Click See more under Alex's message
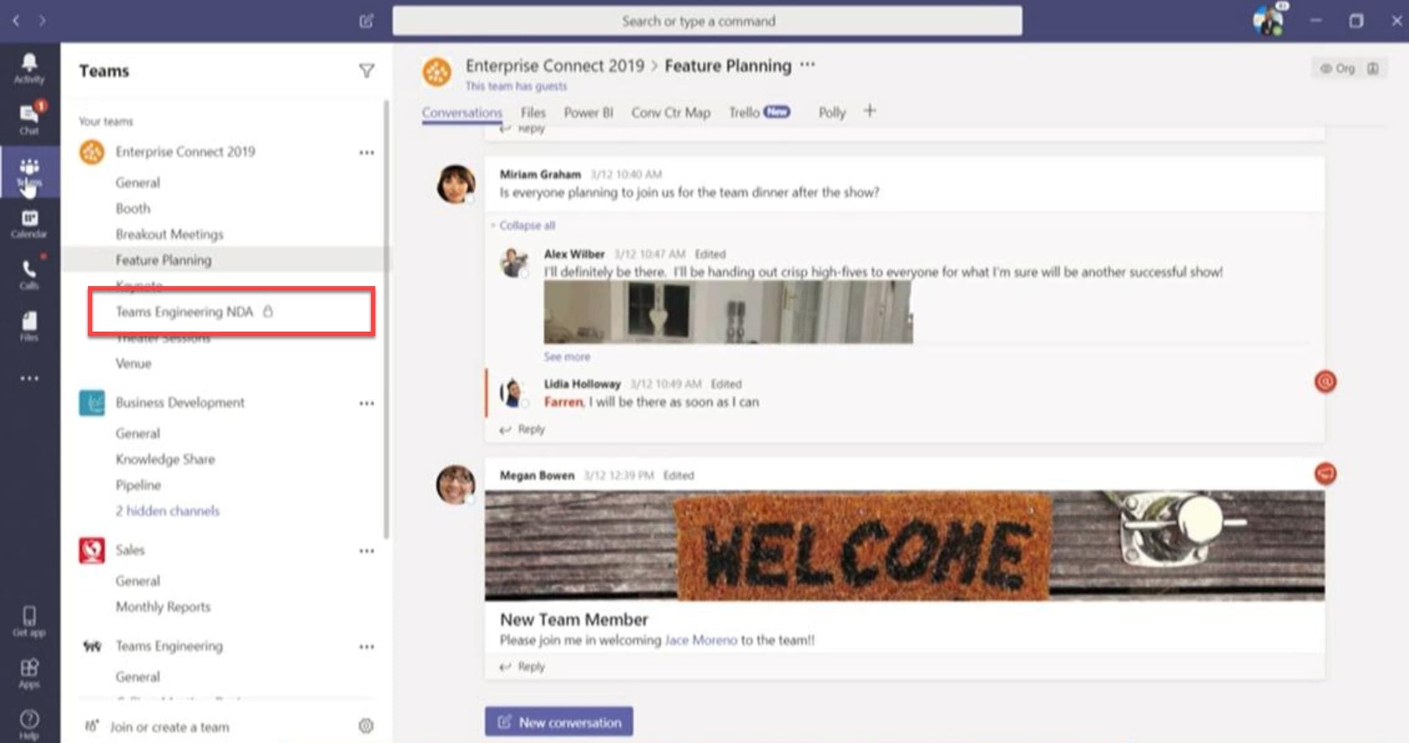The width and height of the screenshot is (1409, 743). (x=567, y=357)
